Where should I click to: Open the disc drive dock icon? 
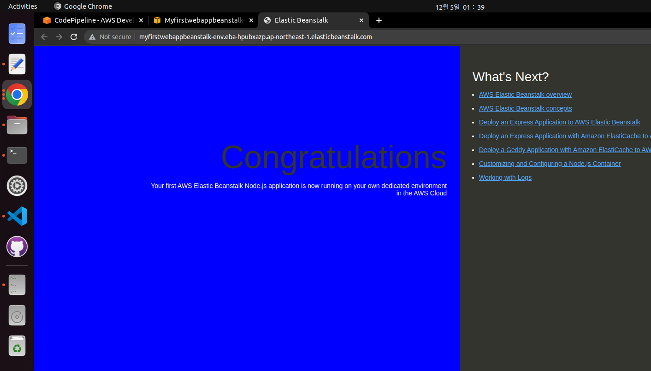17,315
